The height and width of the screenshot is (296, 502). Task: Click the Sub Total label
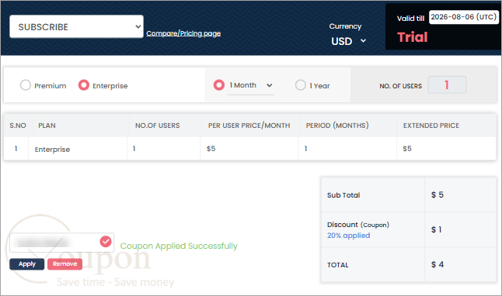(x=343, y=195)
